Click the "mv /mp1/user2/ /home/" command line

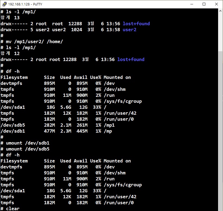pos(32,41)
